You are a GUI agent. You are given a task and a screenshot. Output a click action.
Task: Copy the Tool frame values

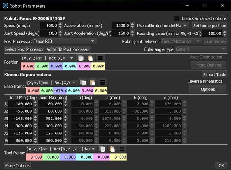point(103,149)
